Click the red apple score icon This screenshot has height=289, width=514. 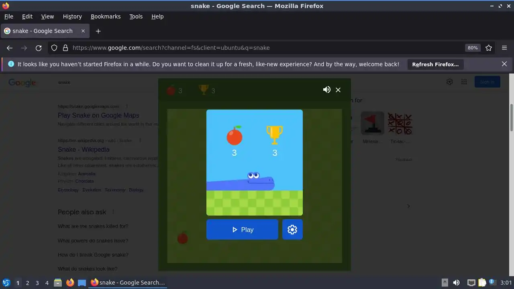coord(235,135)
